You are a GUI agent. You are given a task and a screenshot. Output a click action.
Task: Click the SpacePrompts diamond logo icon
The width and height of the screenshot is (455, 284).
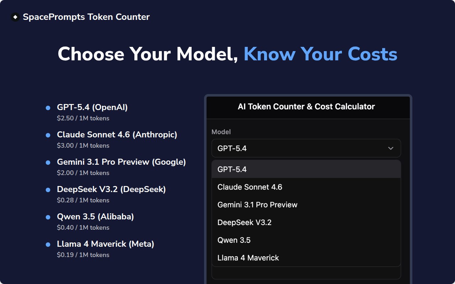(x=15, y=17)
